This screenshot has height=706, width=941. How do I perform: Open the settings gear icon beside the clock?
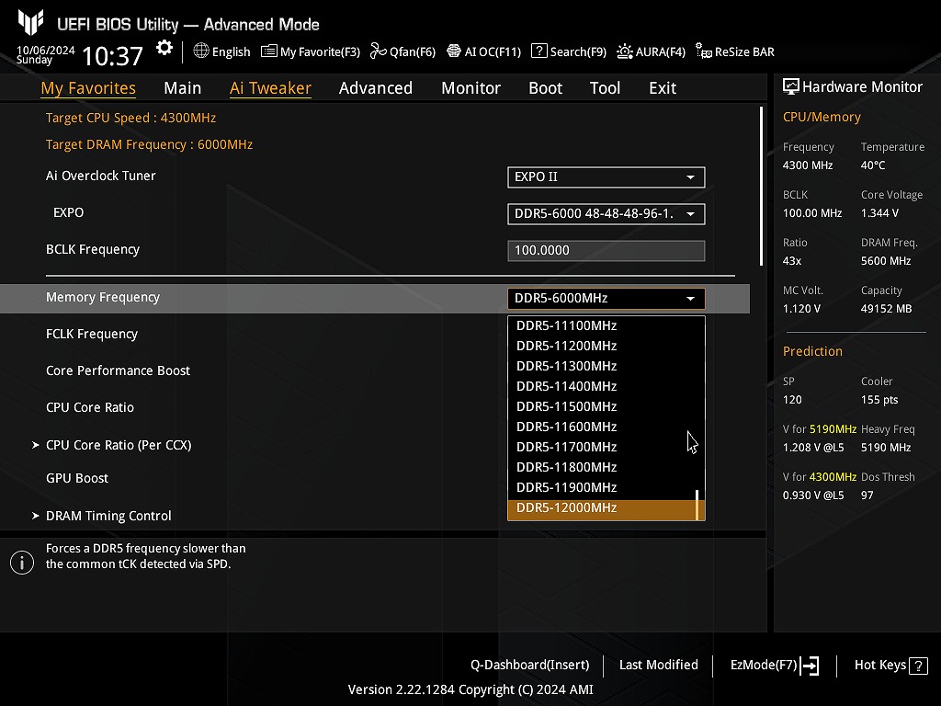(x=164, y=48)
